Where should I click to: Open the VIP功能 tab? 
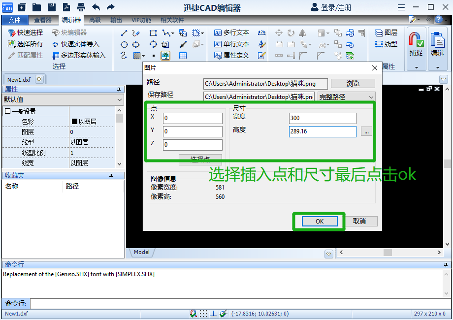[141, 20]
